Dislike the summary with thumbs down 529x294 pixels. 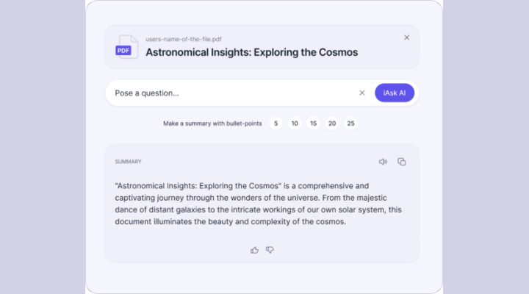pos(270,250)
